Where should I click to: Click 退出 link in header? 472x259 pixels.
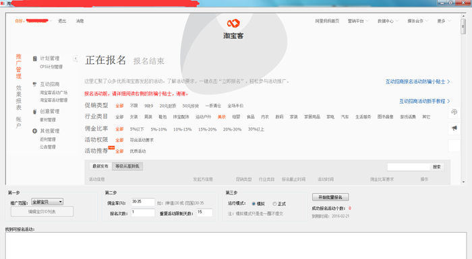click(x=62, y=21)
